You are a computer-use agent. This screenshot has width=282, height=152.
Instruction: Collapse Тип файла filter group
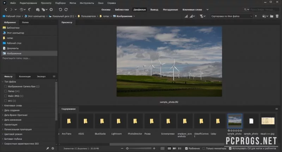pyautogui.click(x=3, y=82)
